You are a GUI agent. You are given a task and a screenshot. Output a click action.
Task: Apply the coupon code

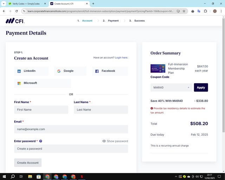point(201,88)
